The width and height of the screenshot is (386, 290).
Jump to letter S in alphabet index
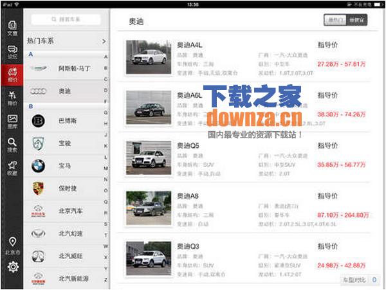(x=106, y=224)
